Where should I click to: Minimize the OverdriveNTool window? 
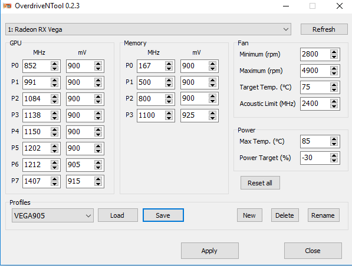[x=286, y=6]
